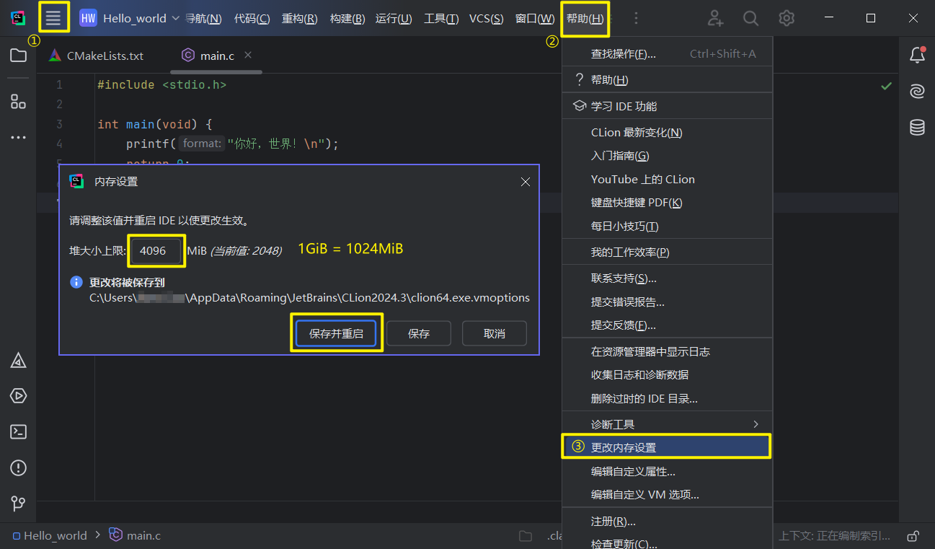
Task: Switch to the CMakeLists.txt tab
Action: click(x=104, y=55)
